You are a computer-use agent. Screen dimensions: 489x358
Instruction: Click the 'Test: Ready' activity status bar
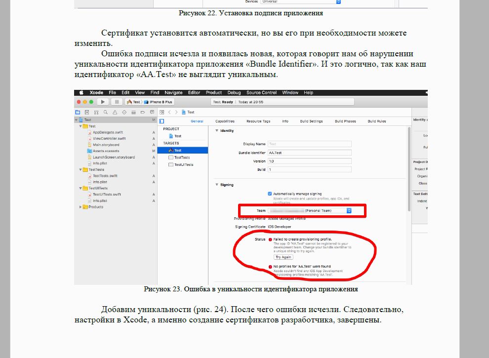click(x=283, y=102)
